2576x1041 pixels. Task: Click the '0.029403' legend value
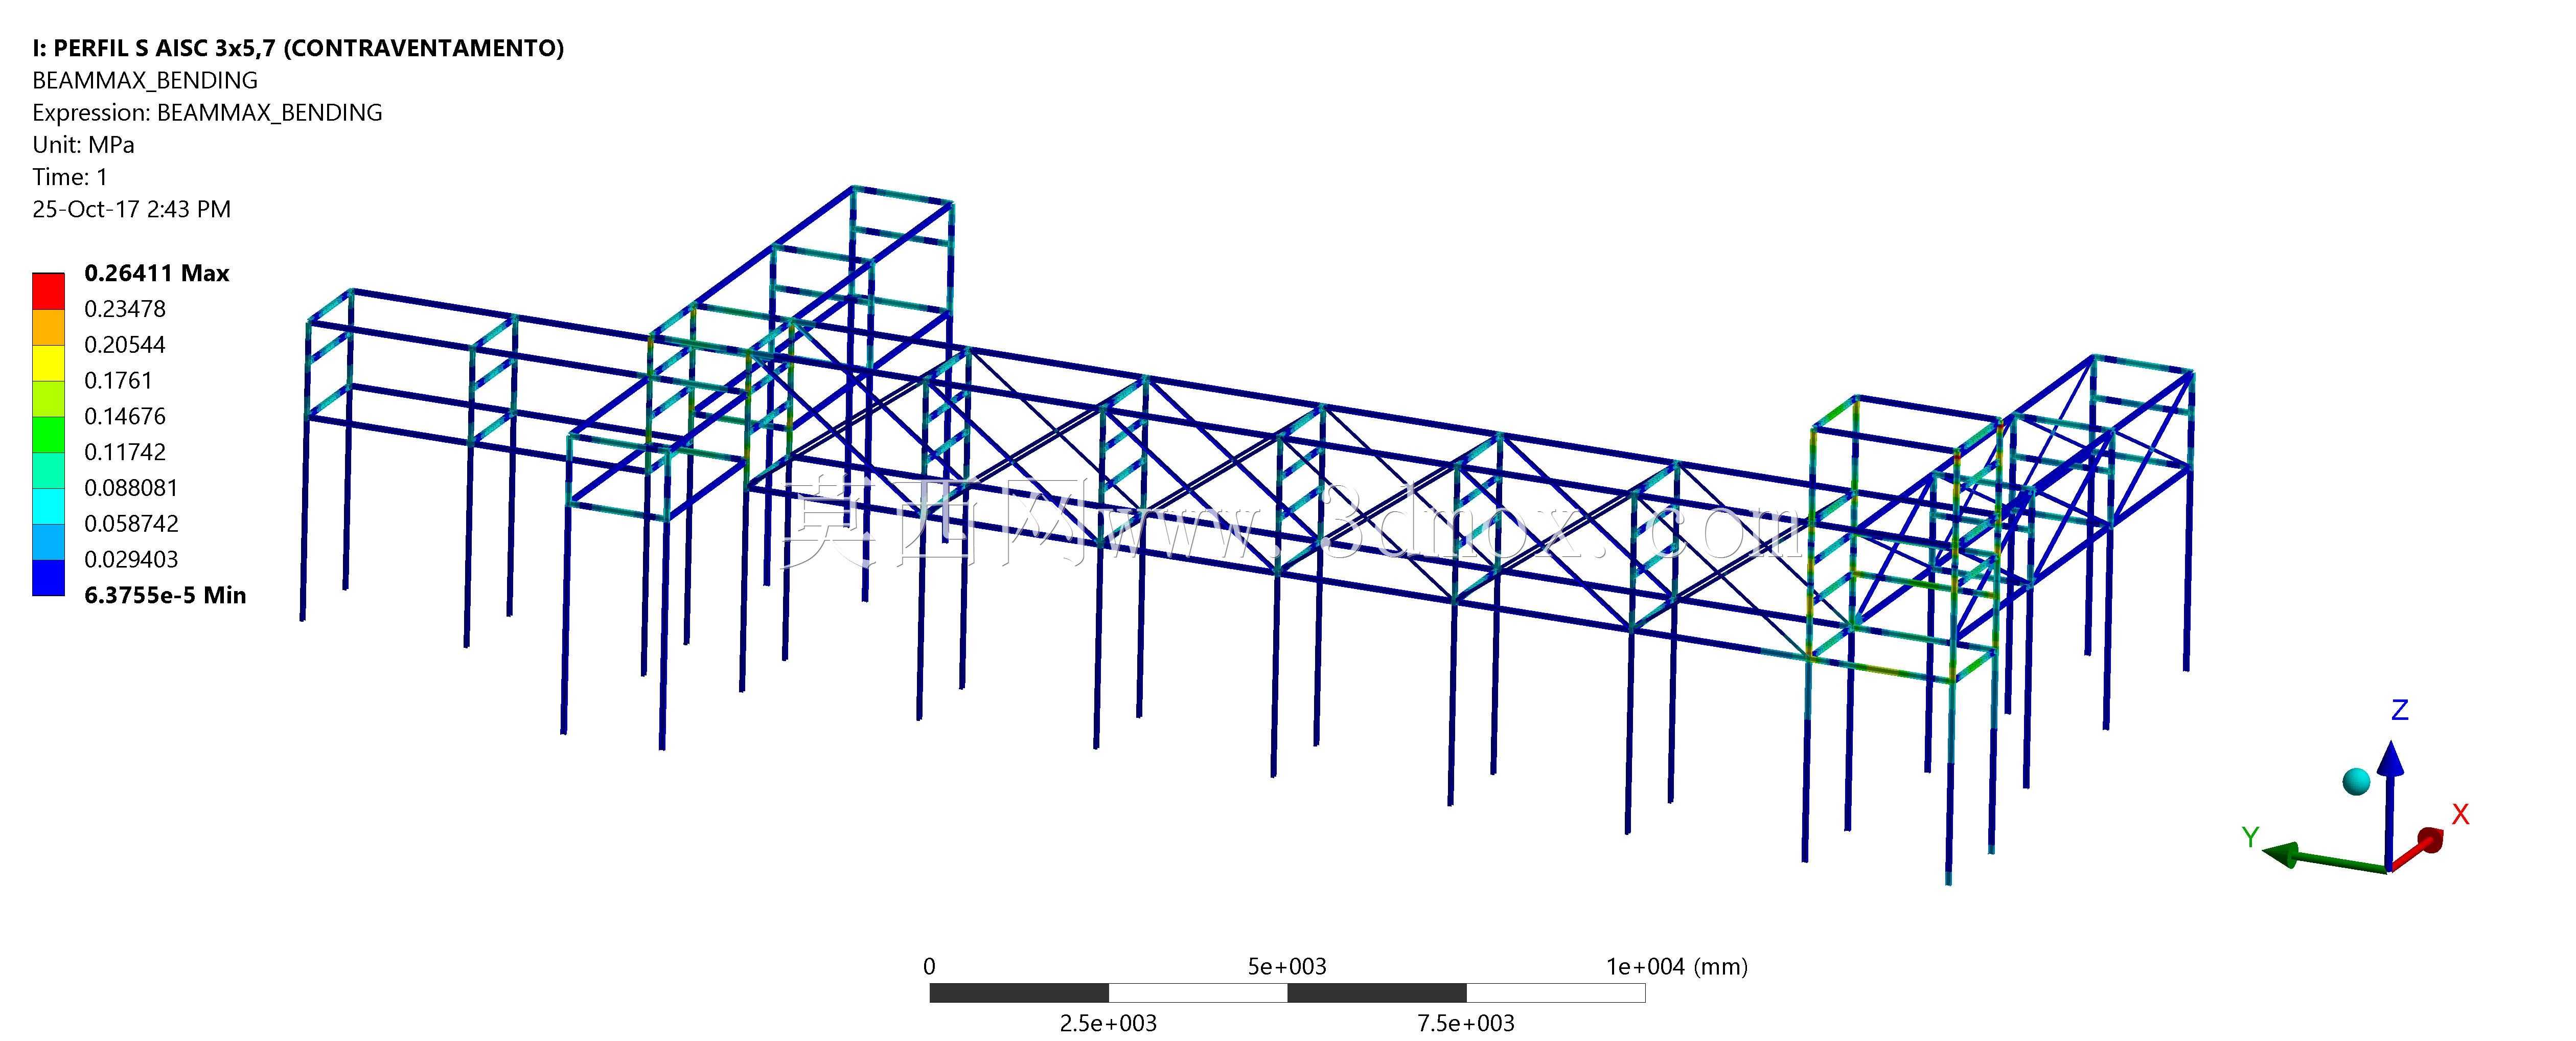click(131, 559)
